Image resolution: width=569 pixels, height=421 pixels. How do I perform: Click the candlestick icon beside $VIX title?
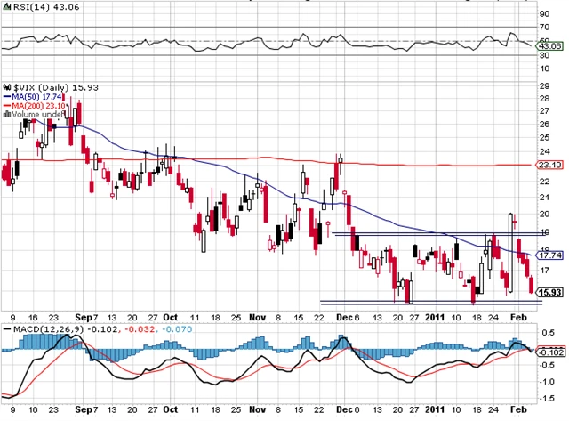(7, 87)
